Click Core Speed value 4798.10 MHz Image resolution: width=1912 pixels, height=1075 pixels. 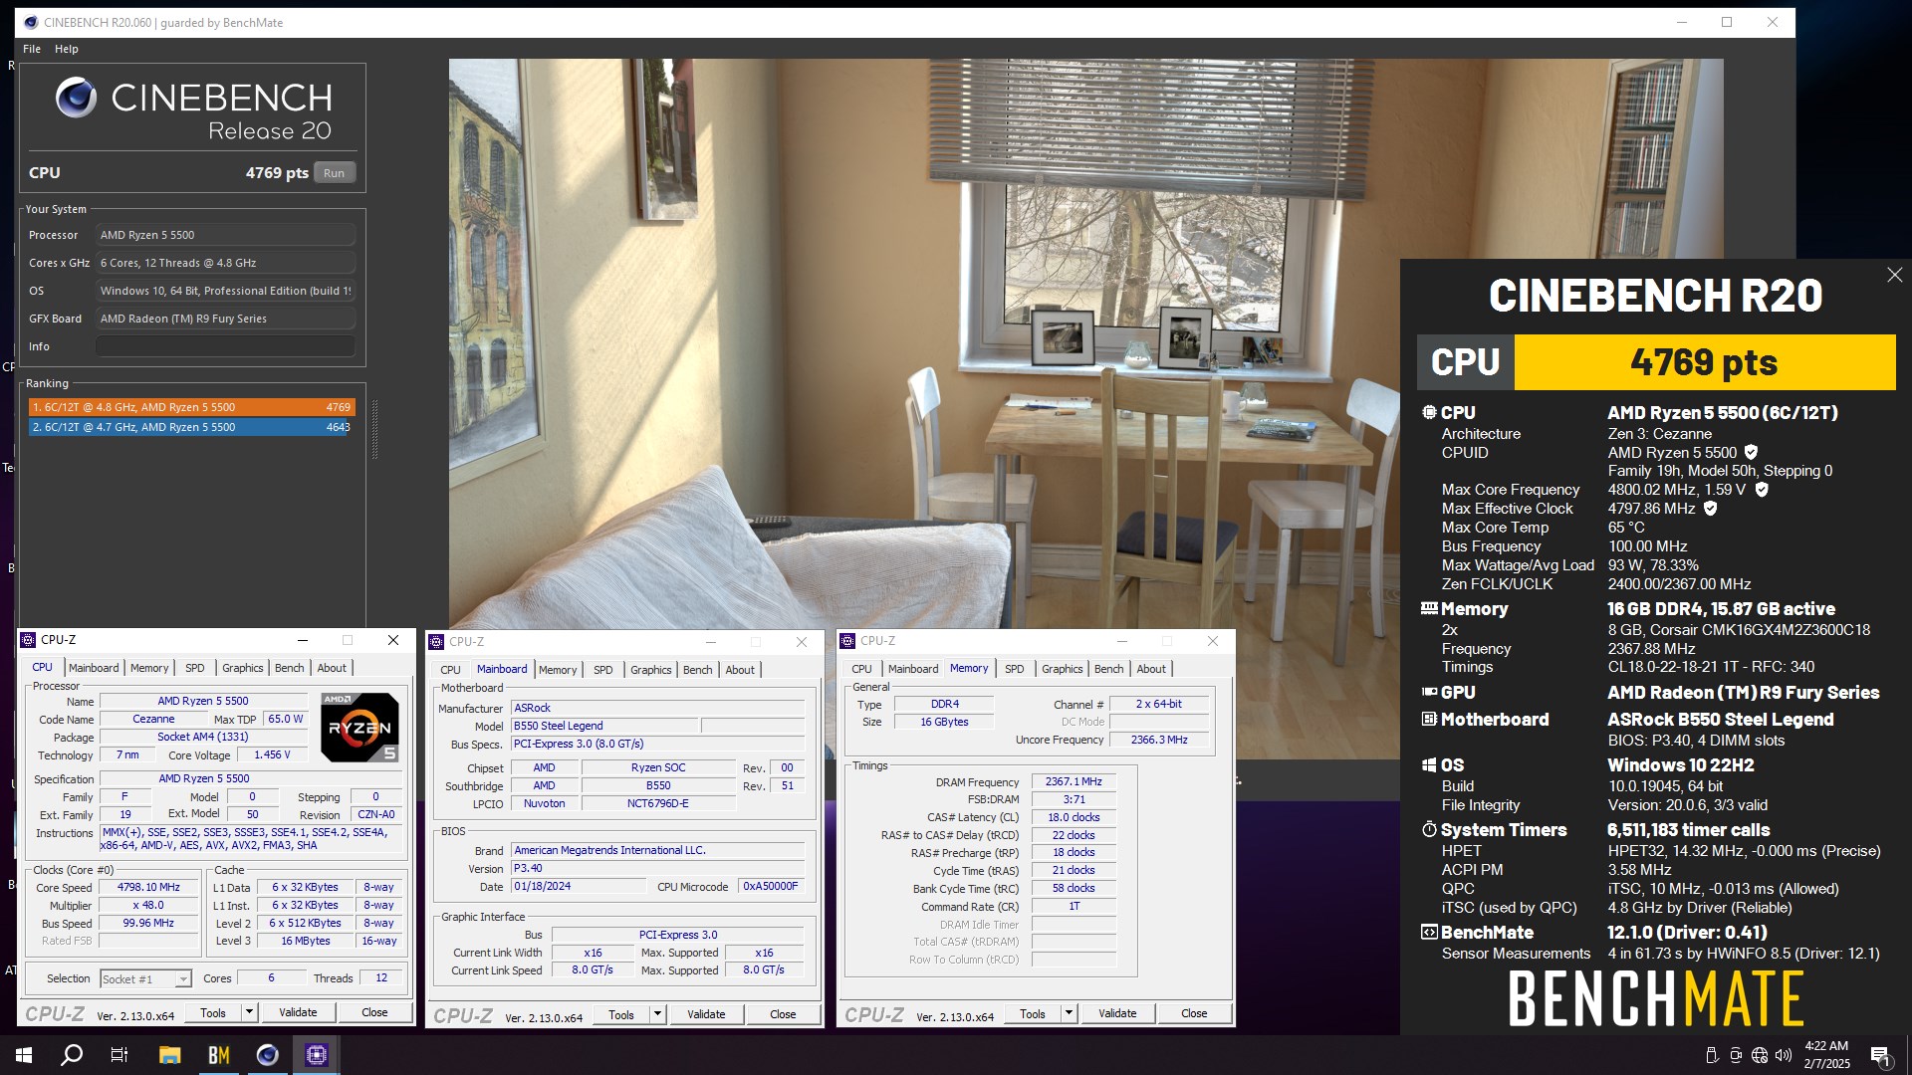point(148,887)
